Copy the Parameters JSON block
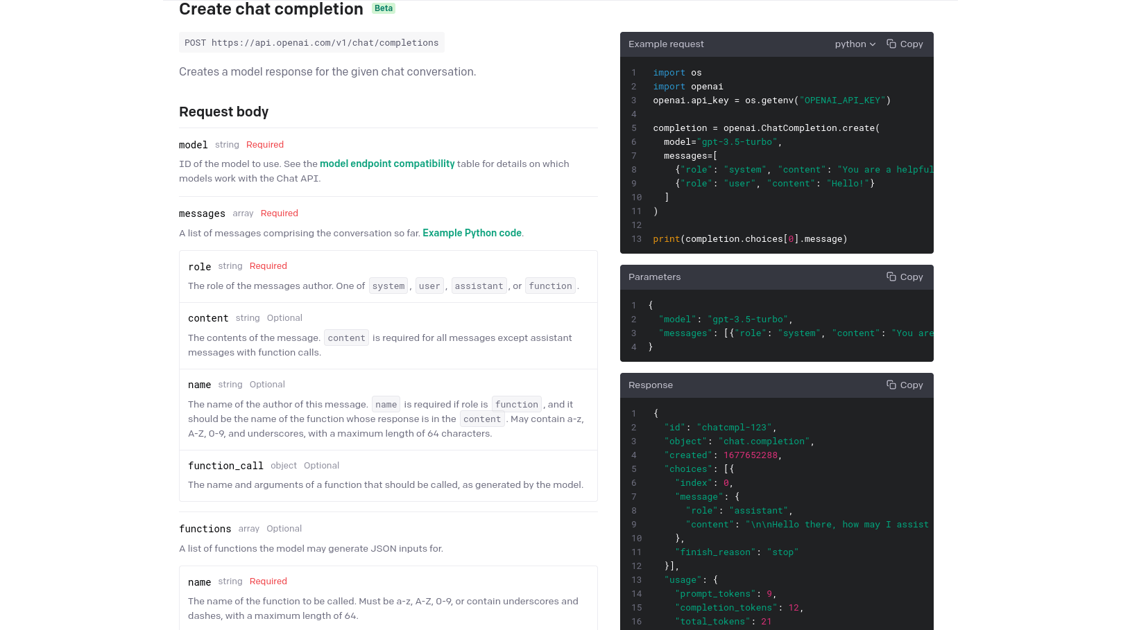1121x630 pixels. coord(905,277)
